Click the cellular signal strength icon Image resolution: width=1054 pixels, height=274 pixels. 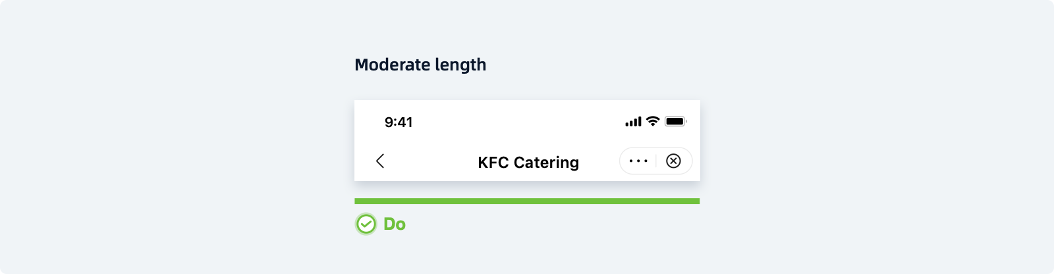[x=633, y=122]
